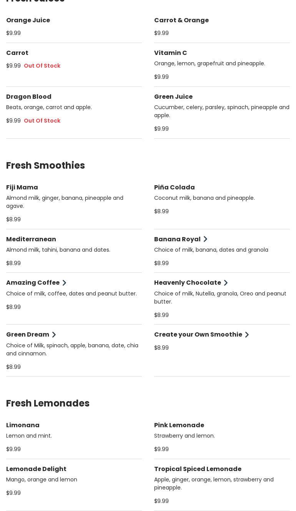Screen dimensions: 296x511
Task: Click the Create your Own Smoothie chevron
Action: click(247, 335)
